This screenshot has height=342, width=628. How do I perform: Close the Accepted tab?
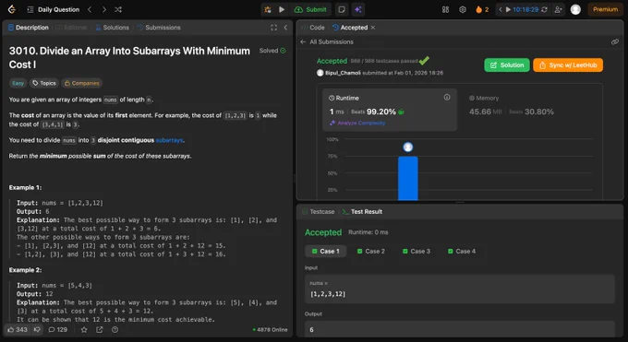pyautogui.click(x=373, y=28)
